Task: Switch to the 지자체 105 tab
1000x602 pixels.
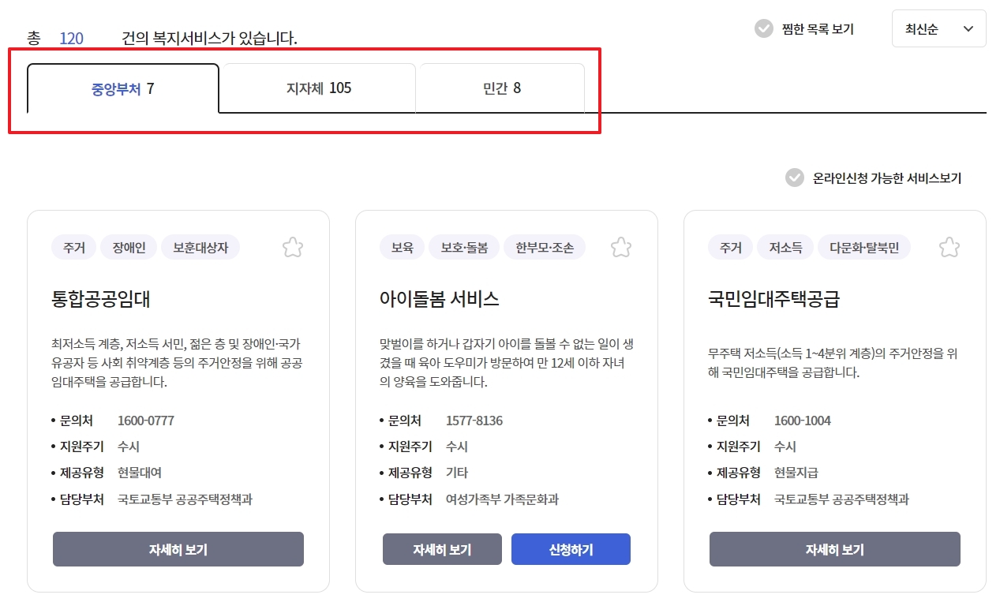Action: click(x=318, y=89)
